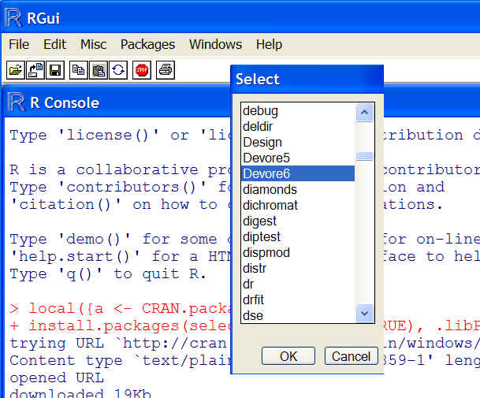Select the Devore5 package
Viewport: 480px width, 398px height.
[298, 158]
